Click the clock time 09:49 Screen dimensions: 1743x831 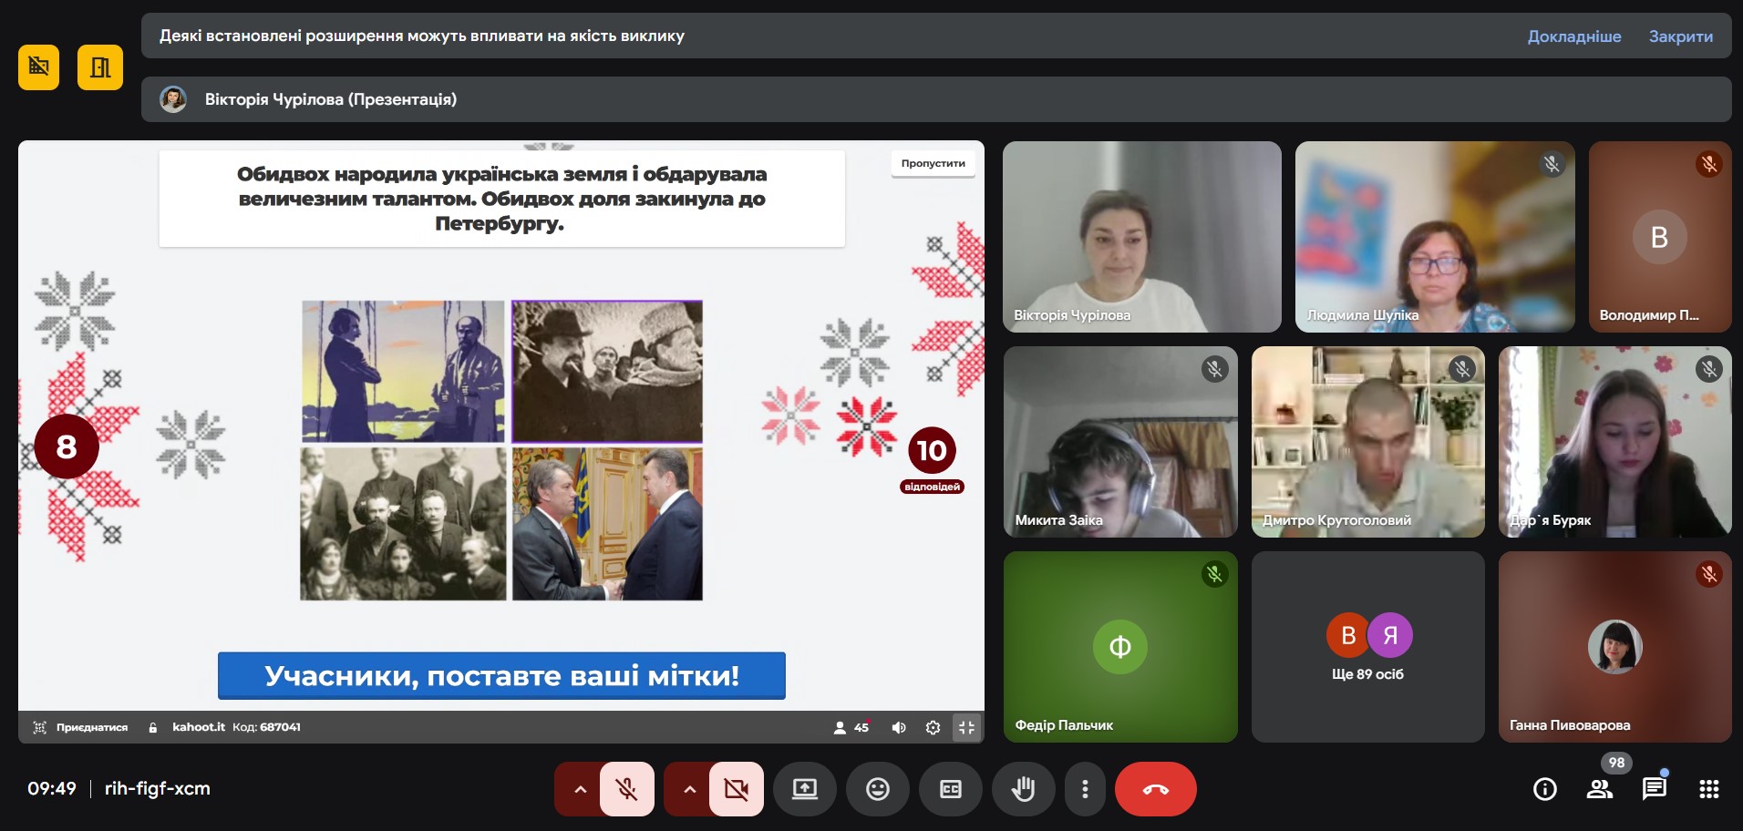(52, 788)
